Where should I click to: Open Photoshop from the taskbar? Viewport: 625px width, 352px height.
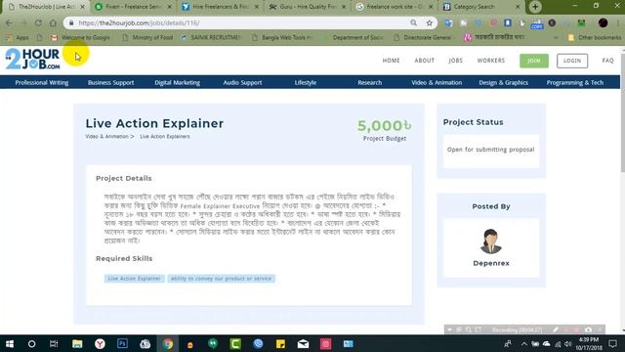coord(122,343)
